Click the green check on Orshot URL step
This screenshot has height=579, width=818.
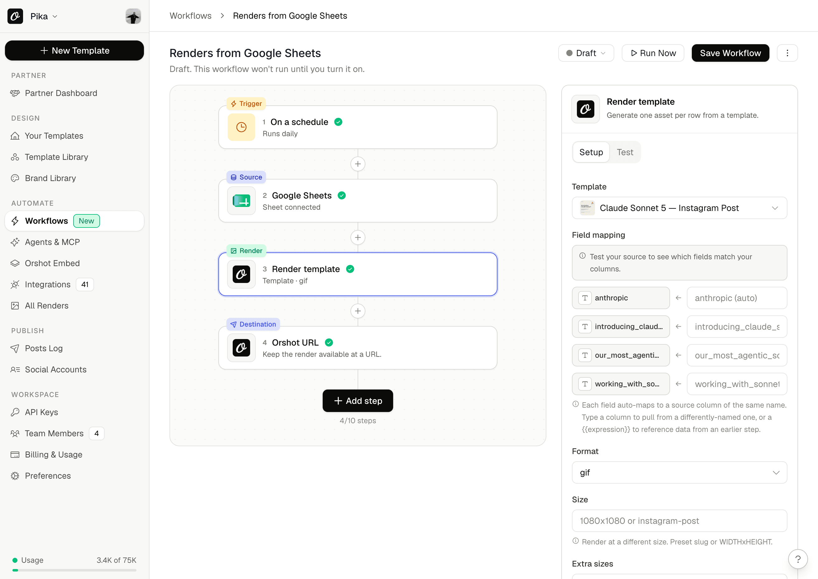point(329,342)
